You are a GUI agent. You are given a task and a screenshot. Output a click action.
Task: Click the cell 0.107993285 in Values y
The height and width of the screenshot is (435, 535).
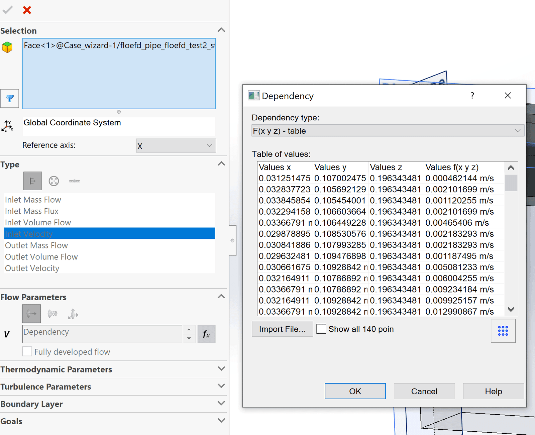pyautogui.click(x=340, y=245)
